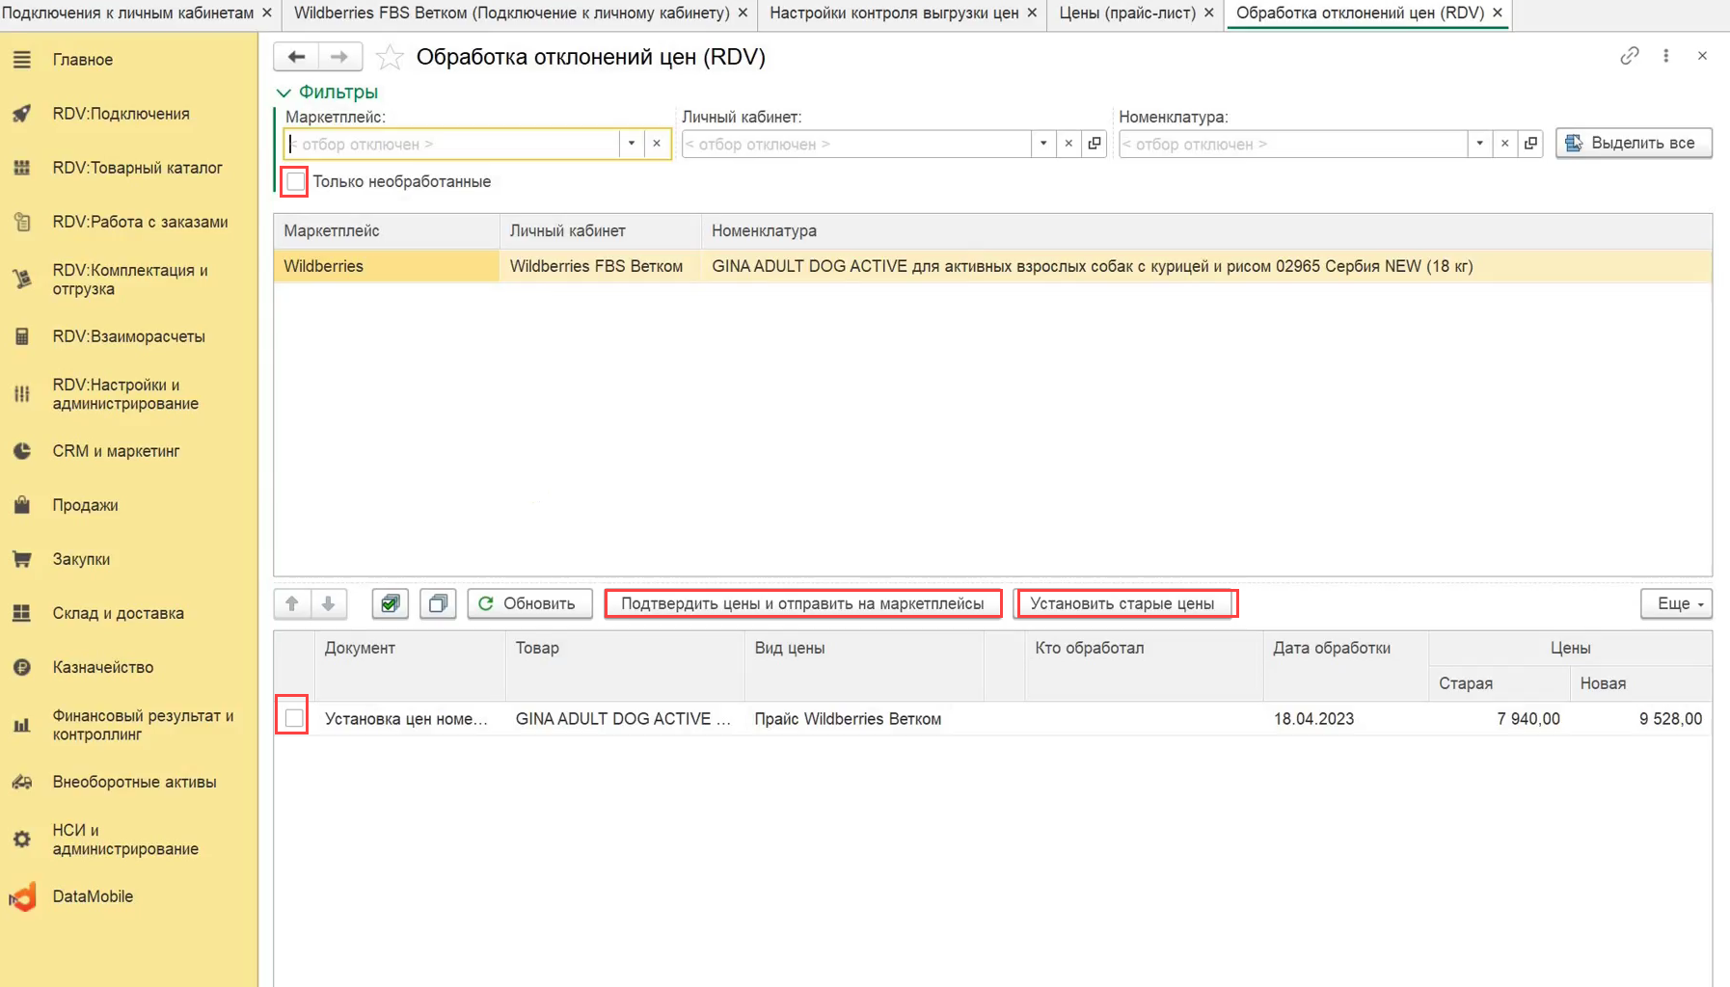Click the check all rows icon

(390, 603)
